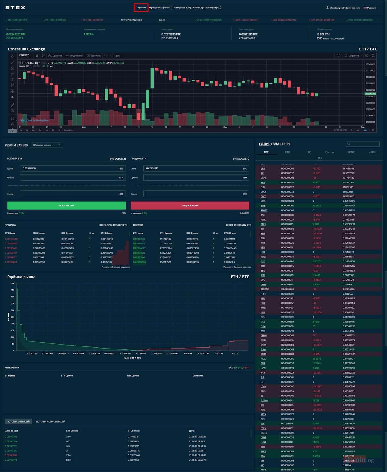Image resolution: width=387 pixels, height=472 pixels.
Task: Toggle auto scale on the chart
Action: (x=366, y=130)
